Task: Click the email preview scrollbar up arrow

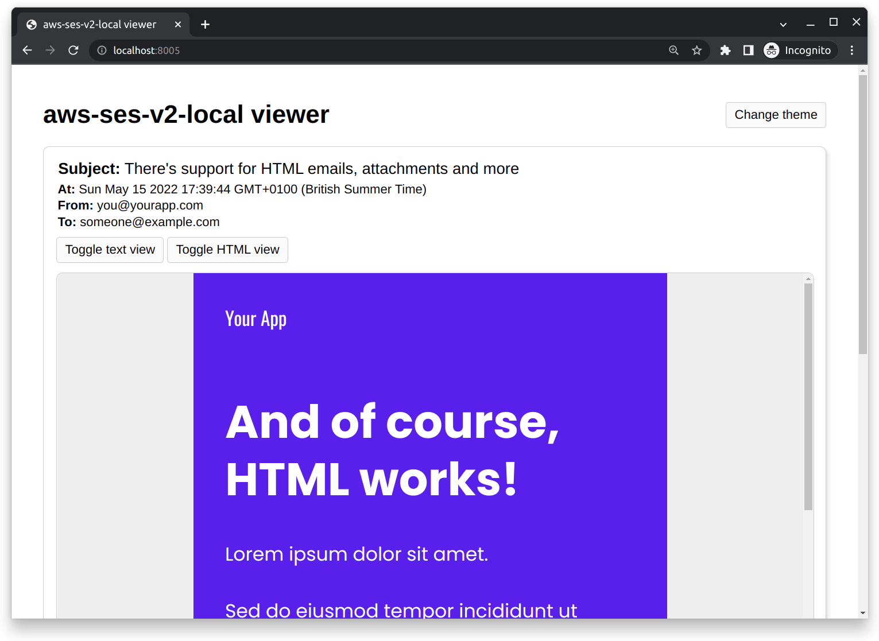Action: [x=808, y=279]
